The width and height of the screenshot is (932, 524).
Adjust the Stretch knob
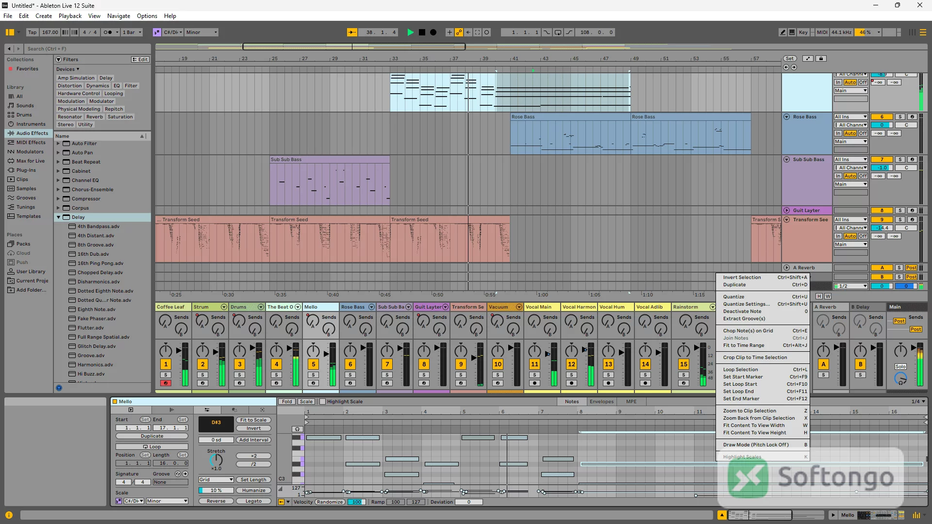click(216, 459)
